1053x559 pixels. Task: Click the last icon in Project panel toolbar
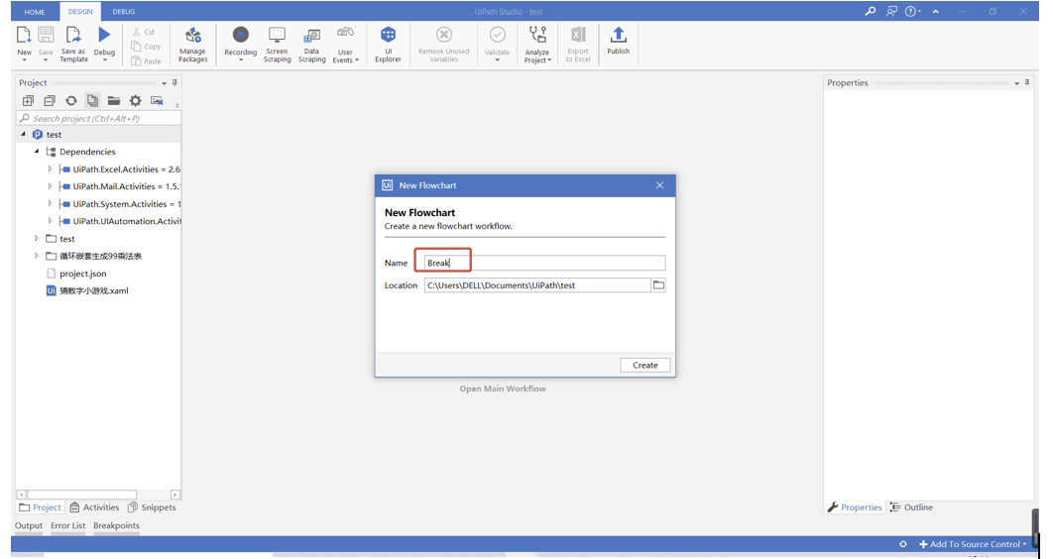(x=157, y=101)
